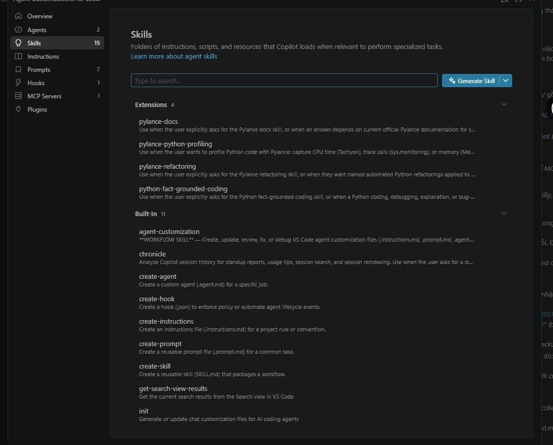Open the pylance-docs skill
This screenshot has width=553, height=445.
coord(321,125)
